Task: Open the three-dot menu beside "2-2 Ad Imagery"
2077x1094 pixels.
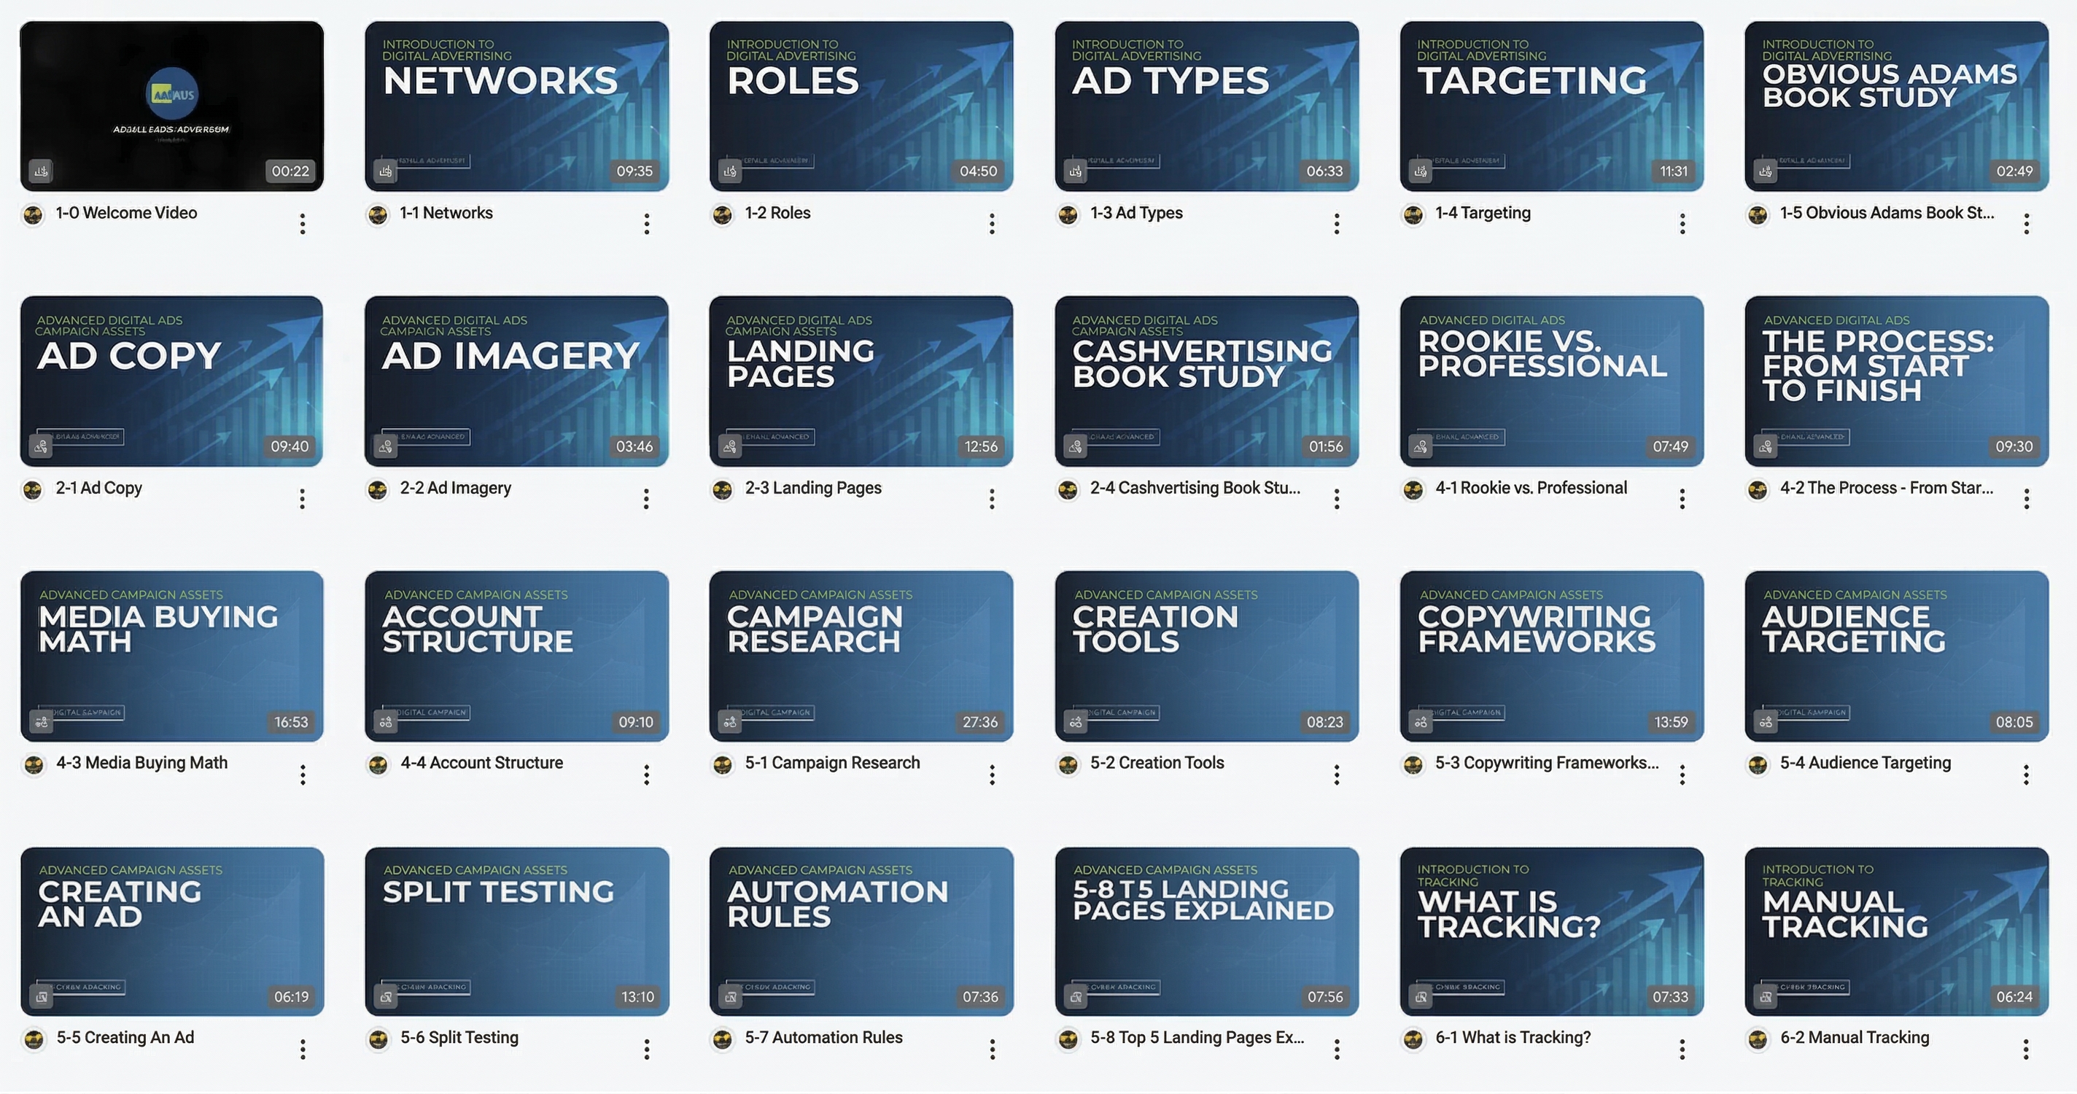Action: coord(647,499)
